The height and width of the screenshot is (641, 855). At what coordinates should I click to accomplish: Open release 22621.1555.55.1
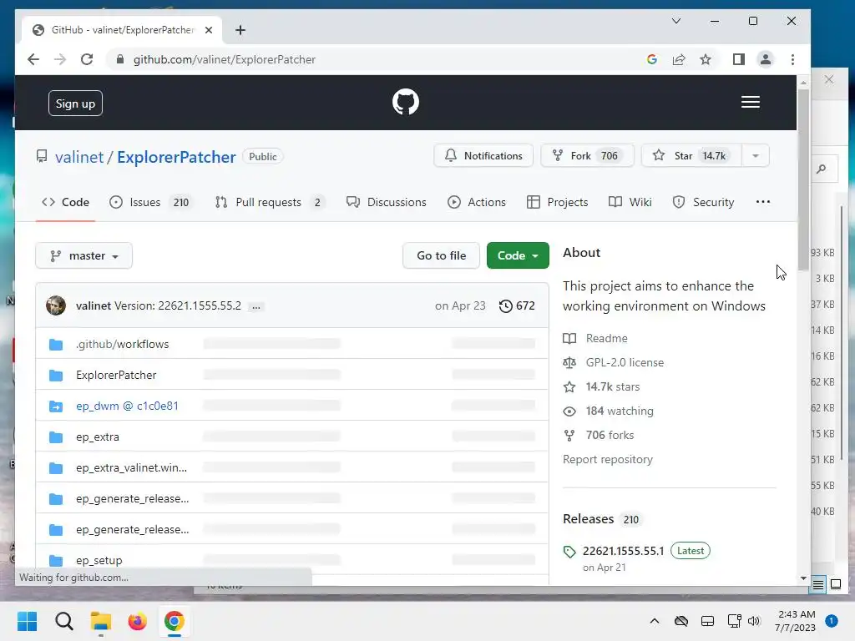click(623, 551)
